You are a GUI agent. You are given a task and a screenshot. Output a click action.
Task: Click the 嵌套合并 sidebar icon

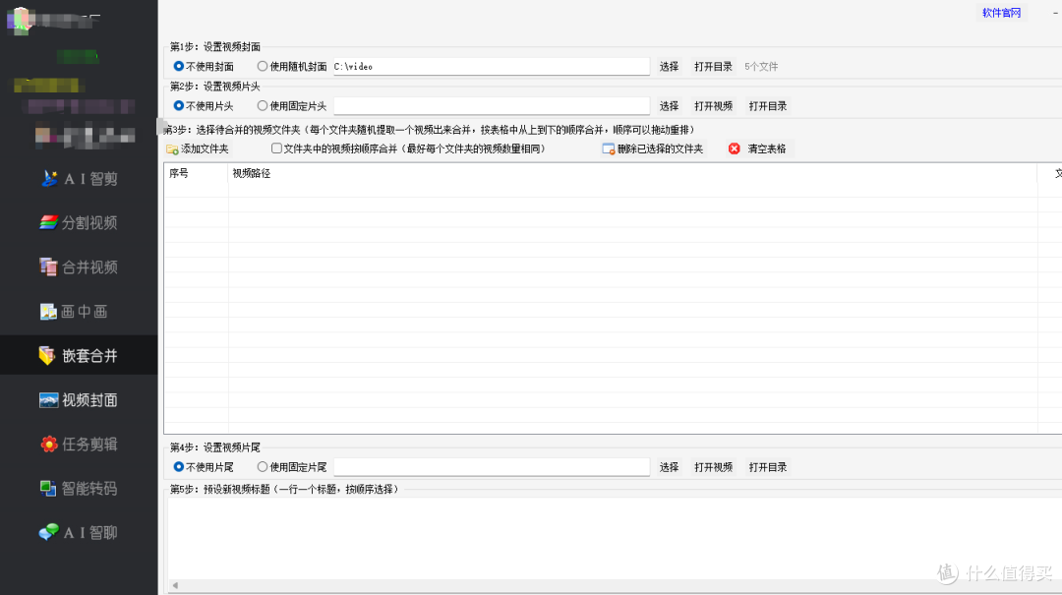(x=47, y=356)
